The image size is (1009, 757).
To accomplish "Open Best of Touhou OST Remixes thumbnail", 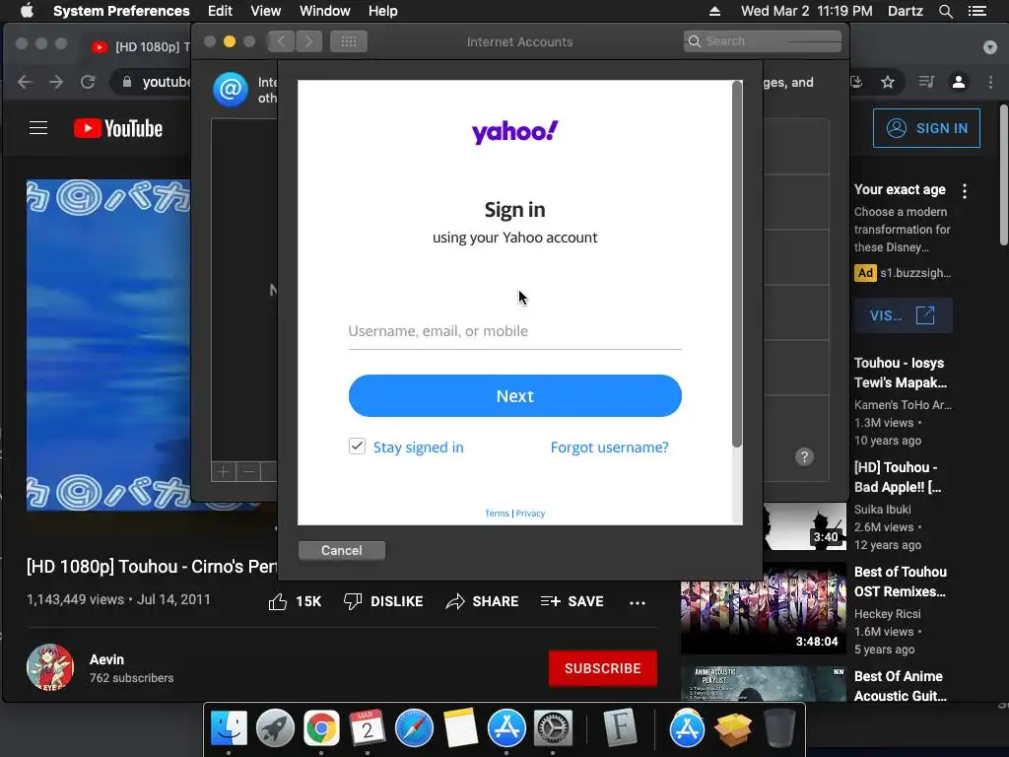I will pos(764,608).
